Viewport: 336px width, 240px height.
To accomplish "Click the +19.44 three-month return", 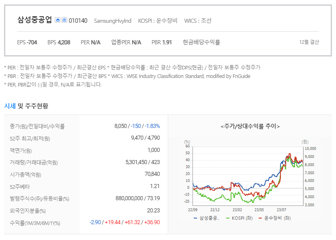I will coord(113,222).
